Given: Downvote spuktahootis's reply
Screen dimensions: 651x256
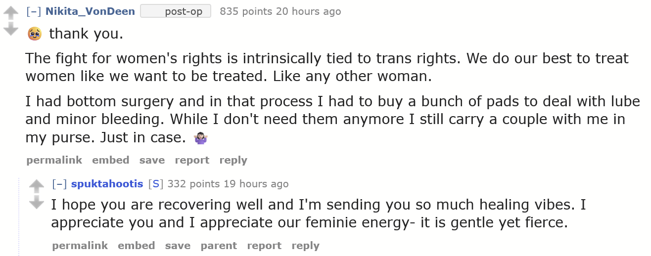Looking at the screenshot, I should (x=37, y=203).
